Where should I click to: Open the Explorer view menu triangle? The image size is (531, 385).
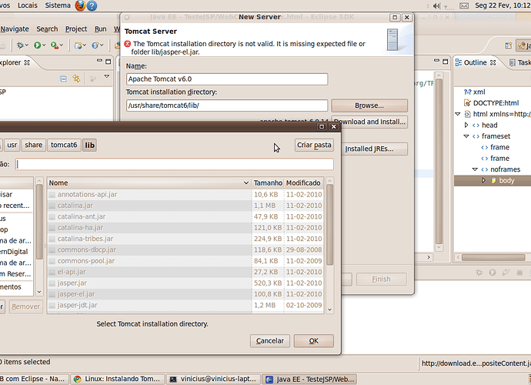pyautogui.click(x=107, y=76)
